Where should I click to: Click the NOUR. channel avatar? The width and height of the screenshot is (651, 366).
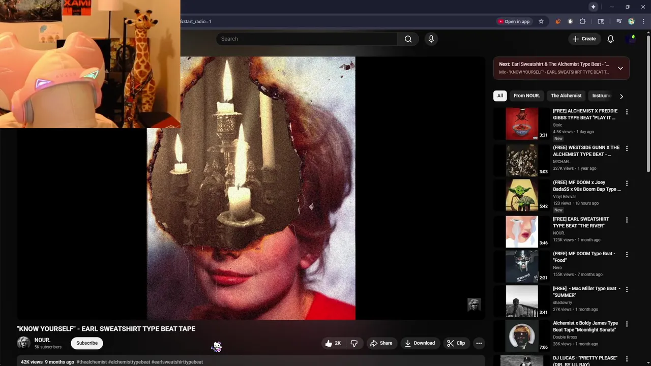click(23, 343)
